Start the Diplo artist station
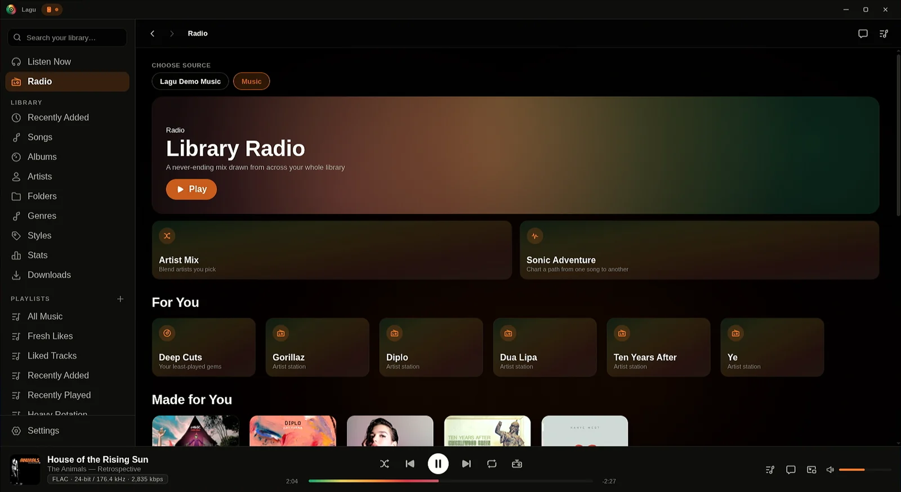This screenshot has width=901, height=492. pyautogui.click(x=431, y=347)
